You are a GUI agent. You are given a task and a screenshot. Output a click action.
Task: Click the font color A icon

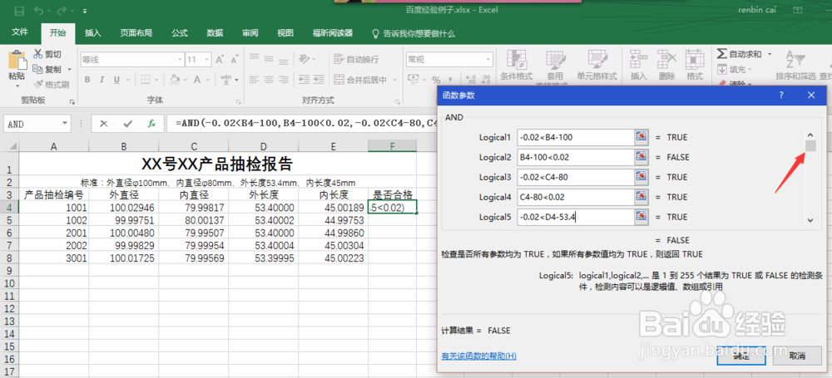[197, 80]
